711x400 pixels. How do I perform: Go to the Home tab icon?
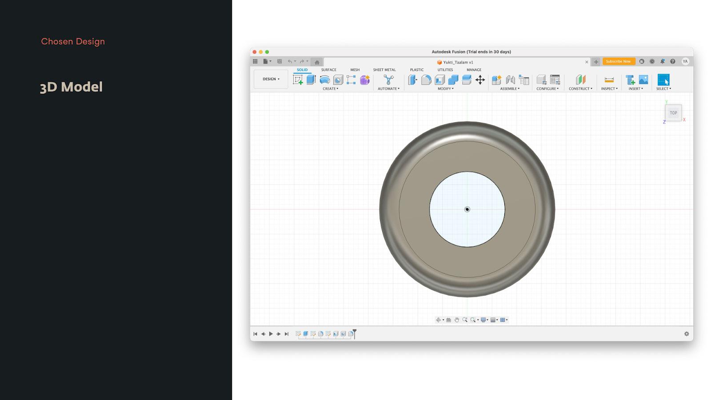pyautogui.click(x=317, y=62)
